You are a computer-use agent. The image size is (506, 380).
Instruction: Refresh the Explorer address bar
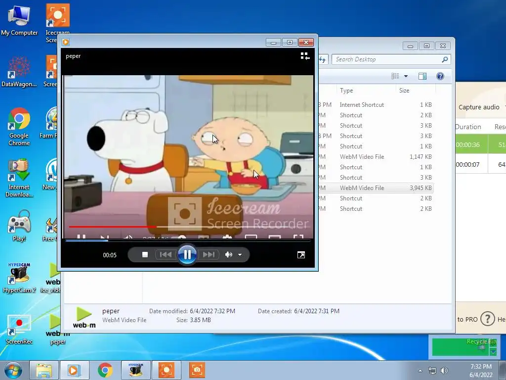pos(322,59)
